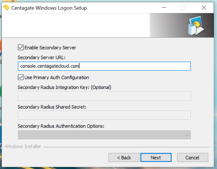
Task: Cancel the setup wizard
Action: [193, 157]
